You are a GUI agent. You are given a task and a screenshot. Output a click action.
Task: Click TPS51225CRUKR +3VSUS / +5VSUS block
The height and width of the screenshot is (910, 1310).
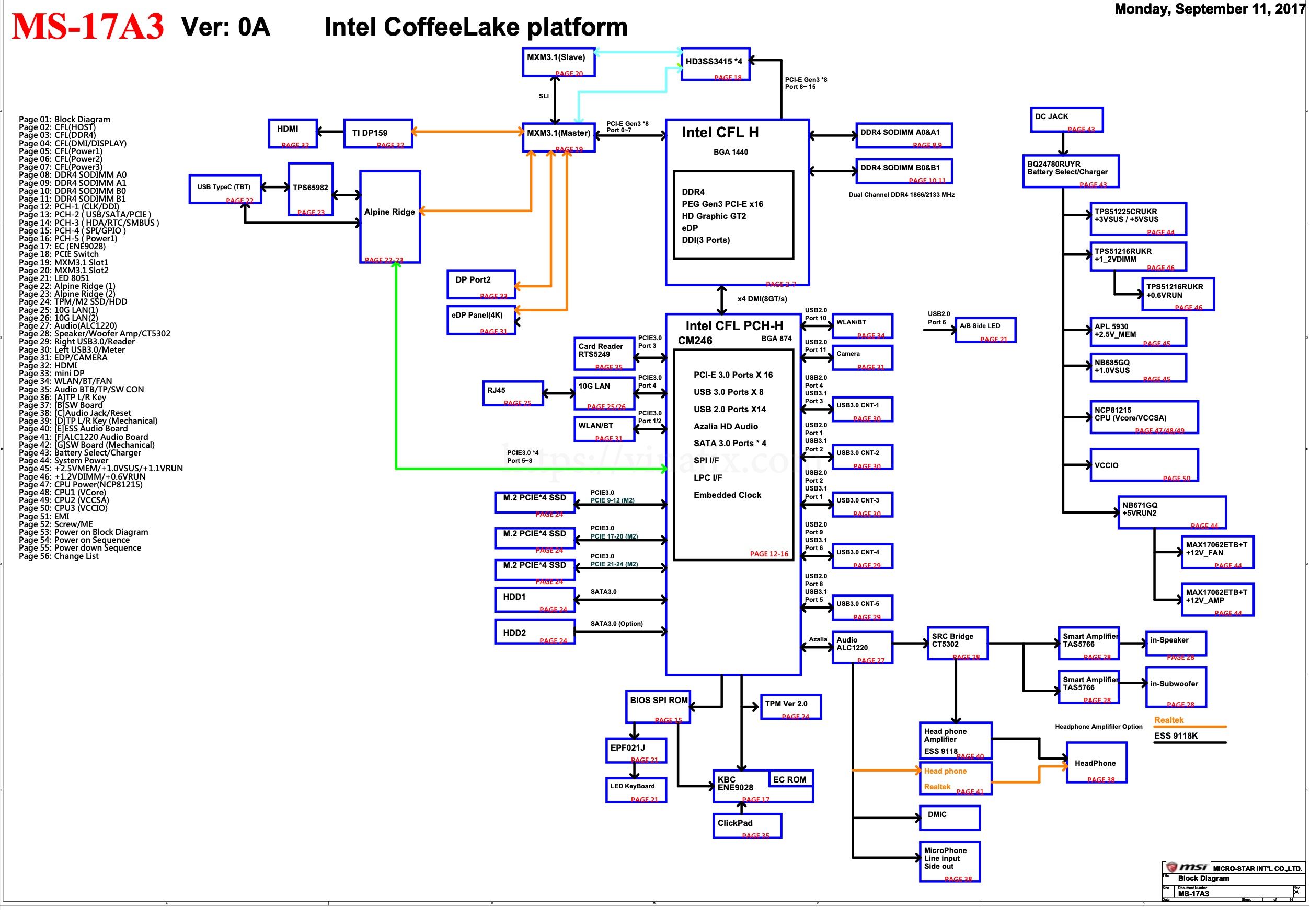point(1137,218)
